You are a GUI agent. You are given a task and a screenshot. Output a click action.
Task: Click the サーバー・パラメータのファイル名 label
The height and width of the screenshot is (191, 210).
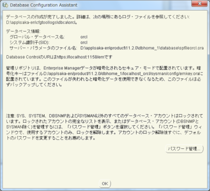(43, 48)
